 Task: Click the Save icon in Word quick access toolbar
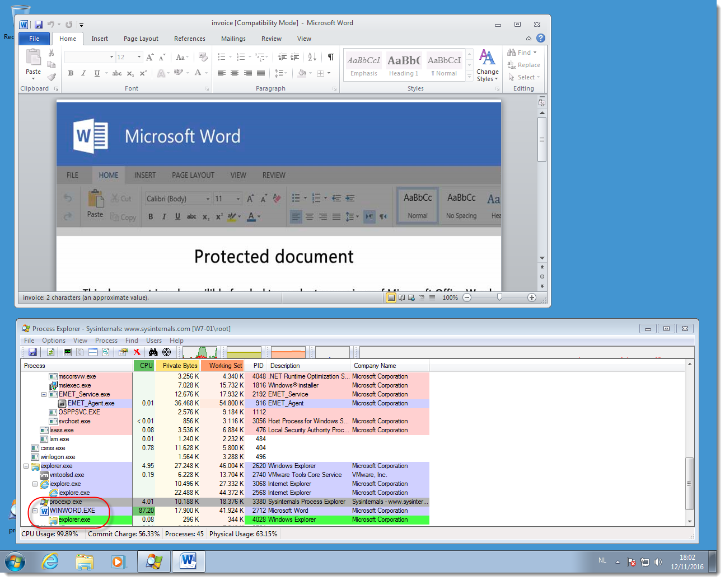point(39,25)
